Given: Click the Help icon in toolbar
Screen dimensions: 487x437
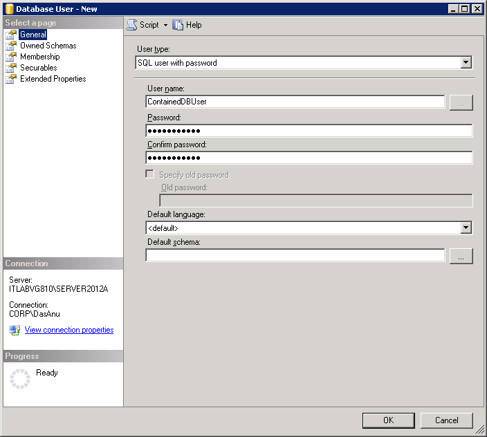Looking at the screenshot, I should click(178, 25).
